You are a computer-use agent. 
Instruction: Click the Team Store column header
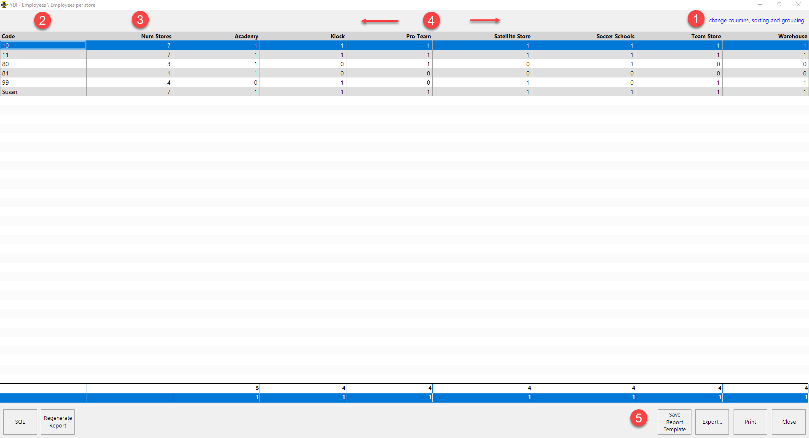(x=679, y=36)
